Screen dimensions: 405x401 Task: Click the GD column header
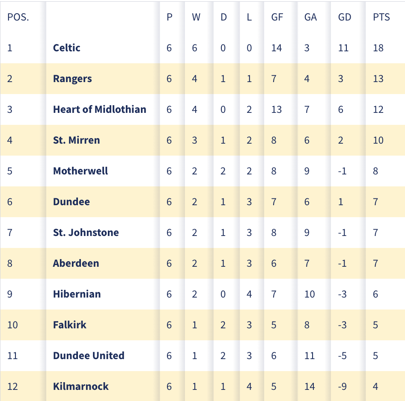(345, 17)
